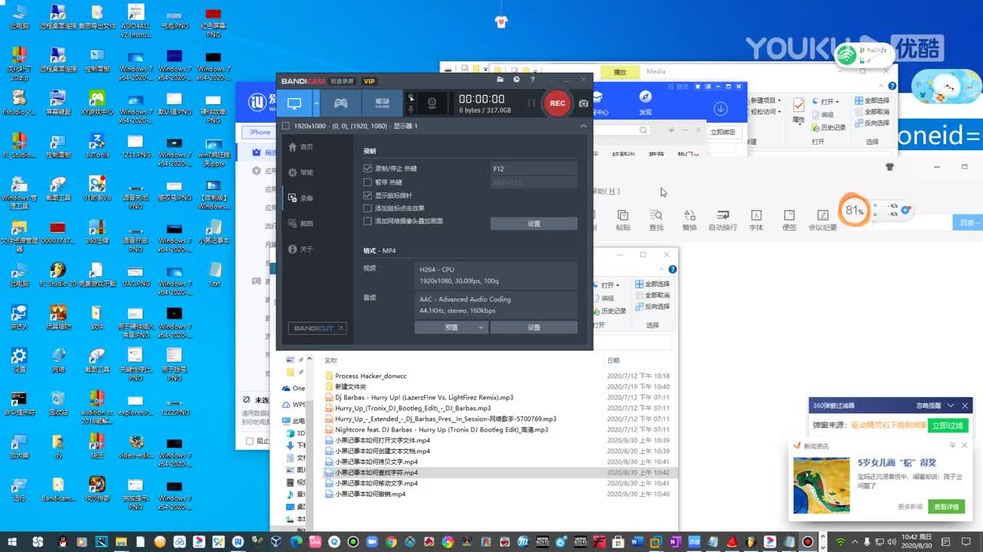Click 立即过滤 green button in 360 popup

pos(948,426)
